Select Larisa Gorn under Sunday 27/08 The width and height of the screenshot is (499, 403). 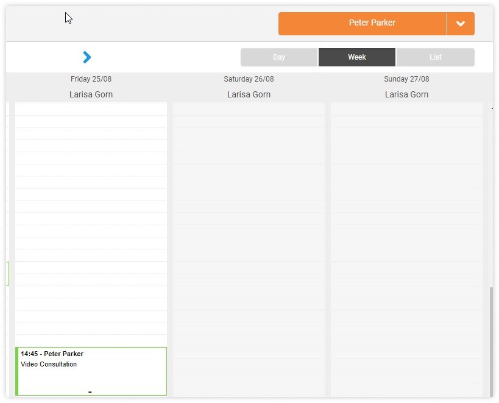tap(406, 94)
